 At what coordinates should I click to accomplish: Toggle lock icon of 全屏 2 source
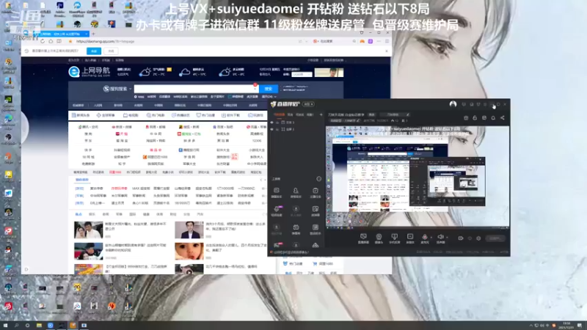coord(277,129)
